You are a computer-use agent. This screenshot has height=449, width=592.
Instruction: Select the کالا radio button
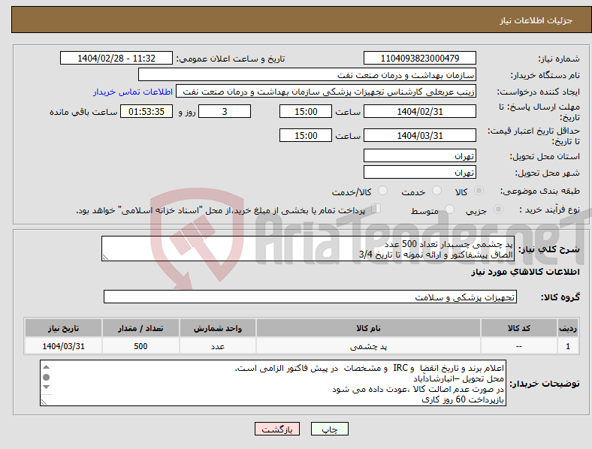click(479, 191)
